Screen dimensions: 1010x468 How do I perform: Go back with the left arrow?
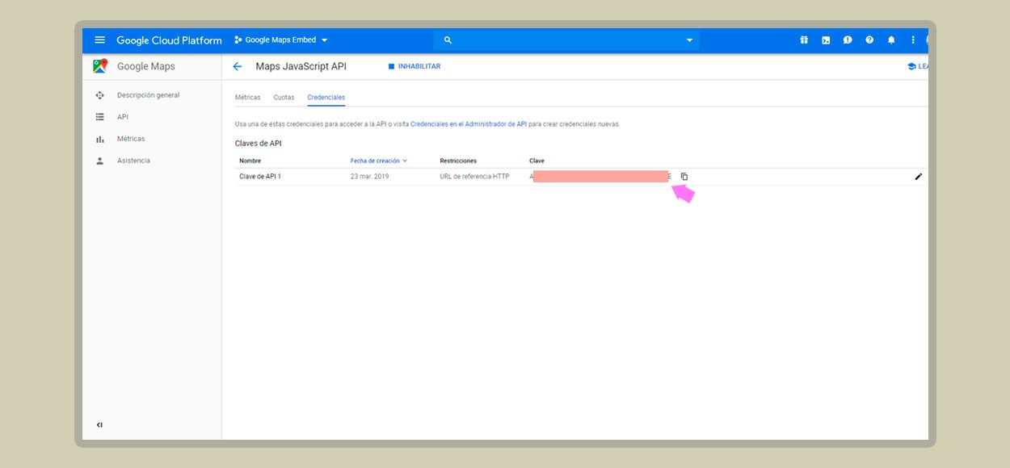click(x=237, y=66)
